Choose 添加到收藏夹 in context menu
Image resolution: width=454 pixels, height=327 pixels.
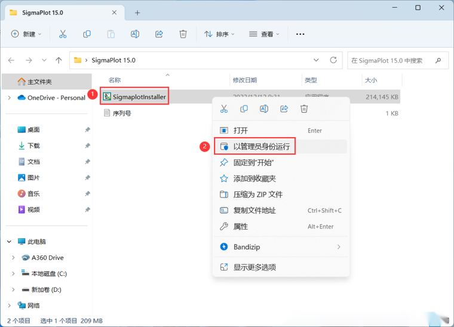point(281,178)
